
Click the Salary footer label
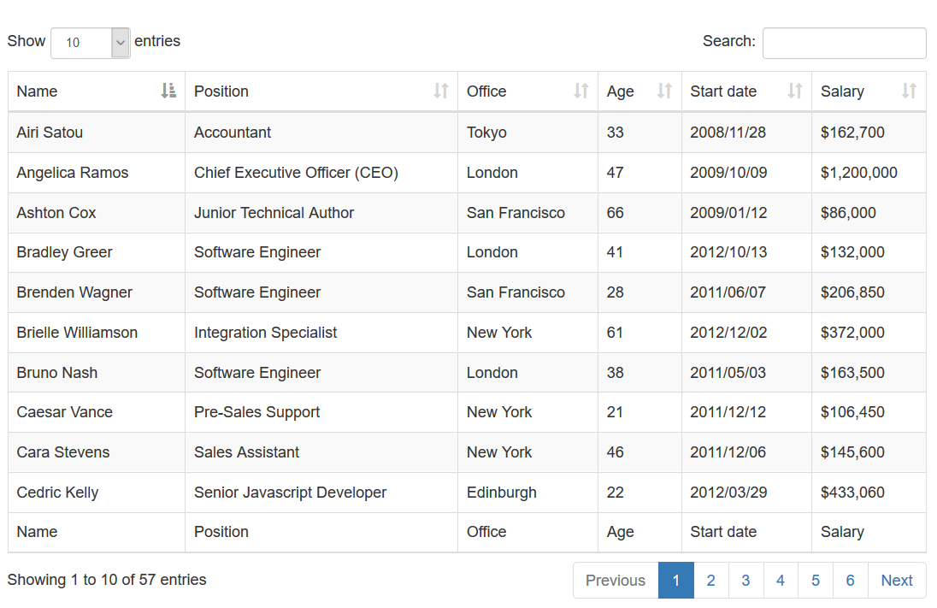click(x=842, y=532)
